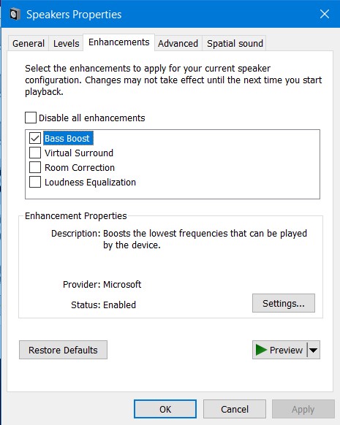Click the Cancel button
This screenshot has width=340, height=425.
[235, 409]
